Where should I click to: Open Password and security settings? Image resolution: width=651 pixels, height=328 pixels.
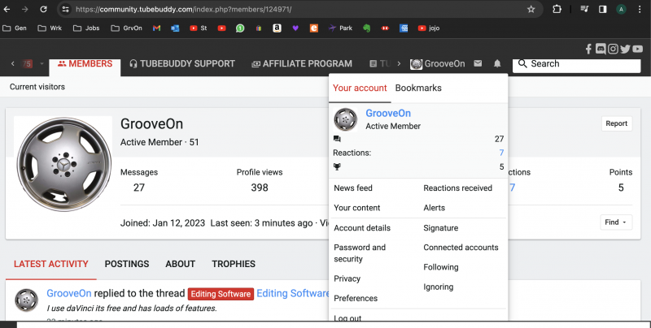click(x=360, y=253)
